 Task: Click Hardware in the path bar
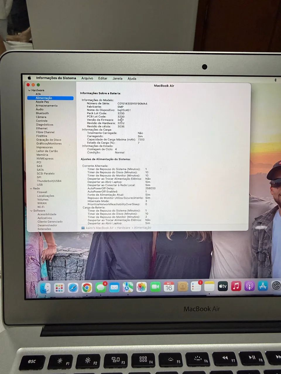[124, 228]
